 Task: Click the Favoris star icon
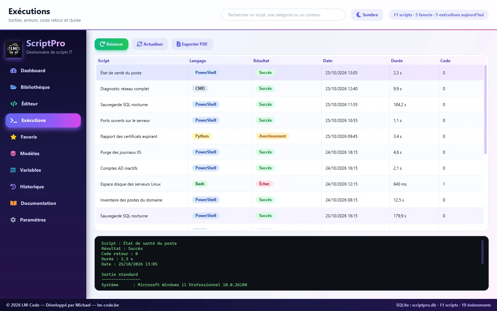pyautogui.click(x=13, y=137)
